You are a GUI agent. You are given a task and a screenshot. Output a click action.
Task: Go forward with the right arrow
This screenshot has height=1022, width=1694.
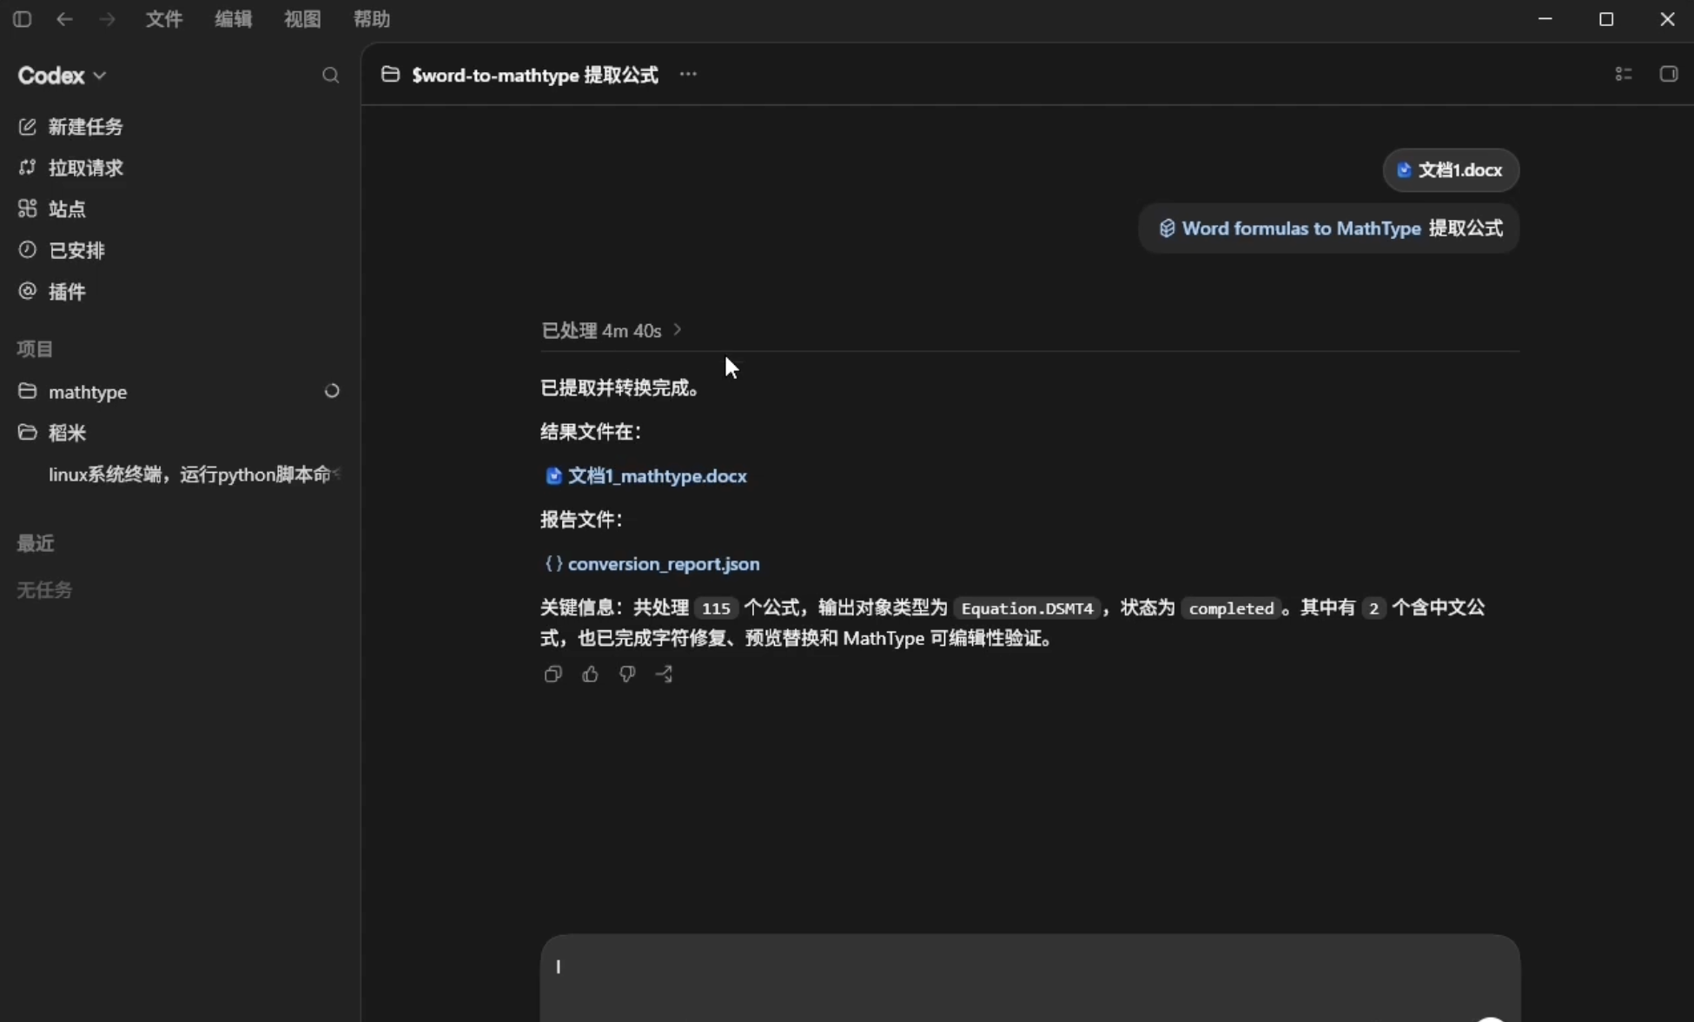[107, 19]
